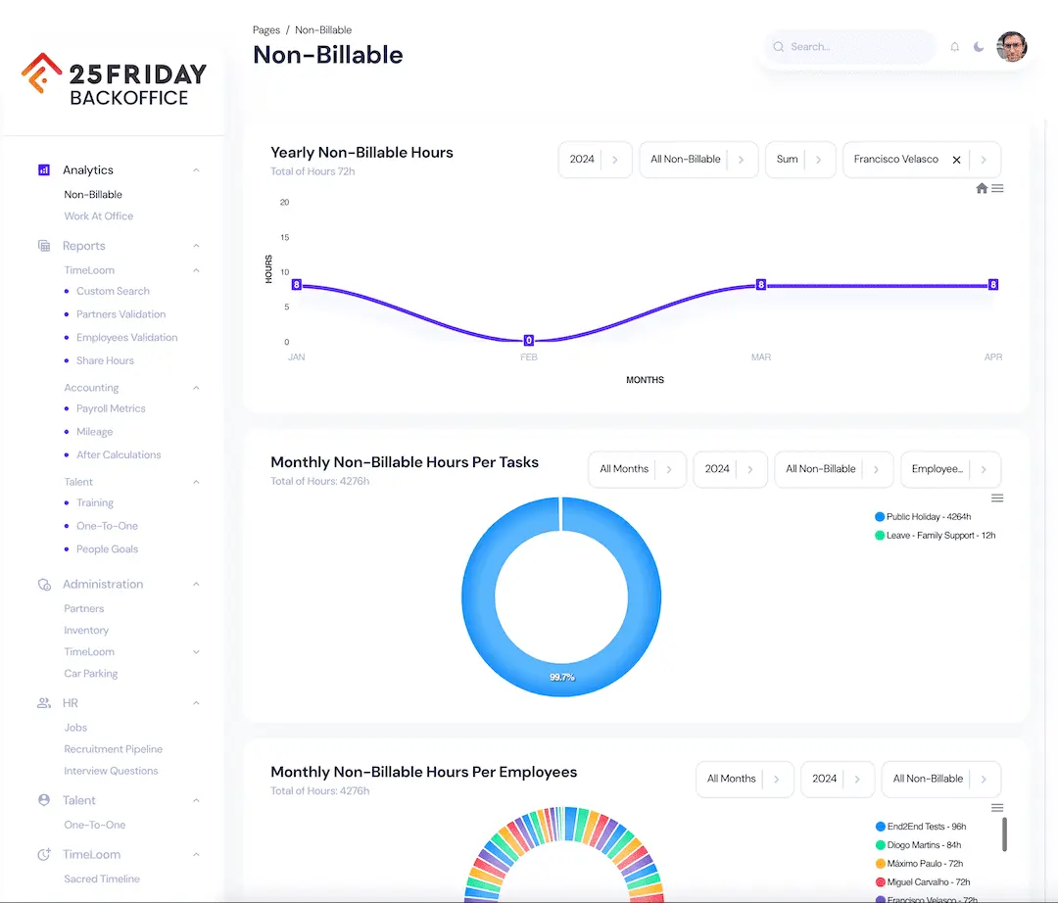1058x903 pixels.
Task: Click the notifications bell icon
Action: pyautogui.click(x=955, y=47)
